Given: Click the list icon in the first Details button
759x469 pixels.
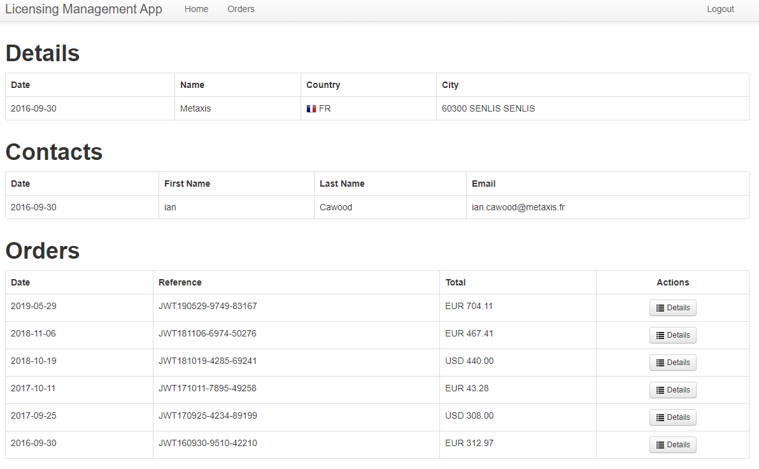Looking at the screenshot, I should click(660, 308).
